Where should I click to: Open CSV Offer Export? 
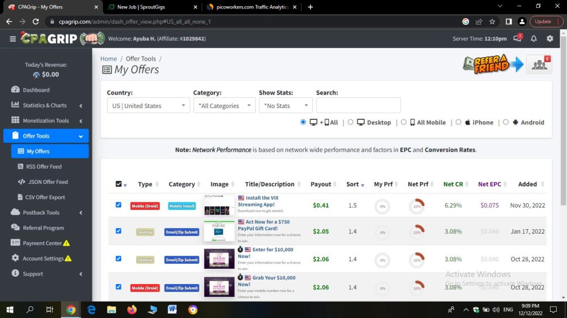tap(45, 197)
